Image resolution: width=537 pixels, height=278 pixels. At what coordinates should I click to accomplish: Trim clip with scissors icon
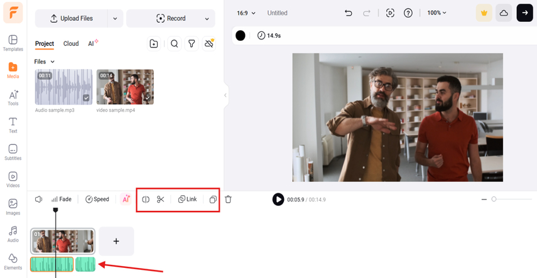161,200
